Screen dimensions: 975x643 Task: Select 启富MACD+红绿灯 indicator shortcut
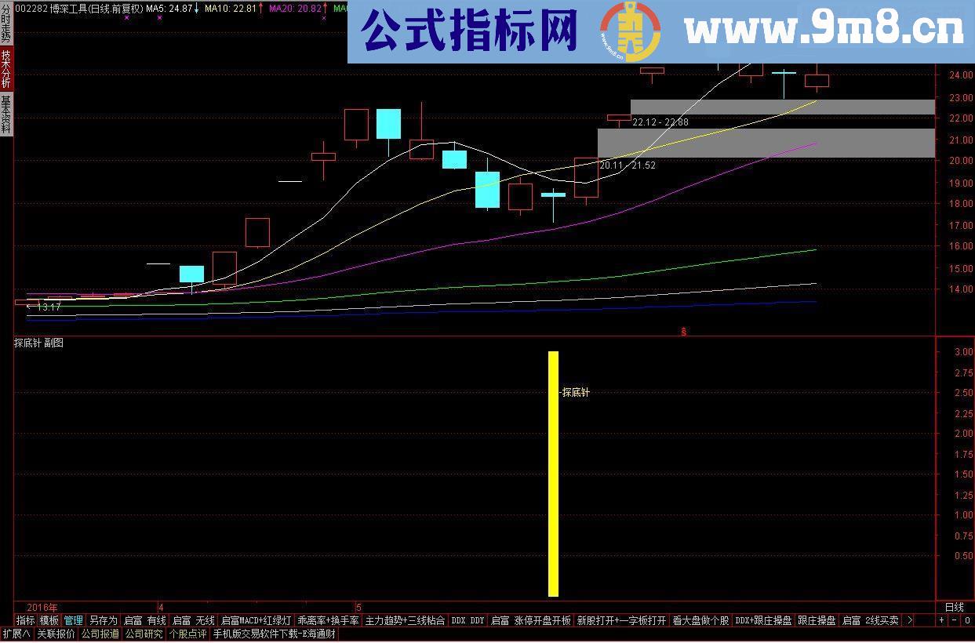(255, 619)
